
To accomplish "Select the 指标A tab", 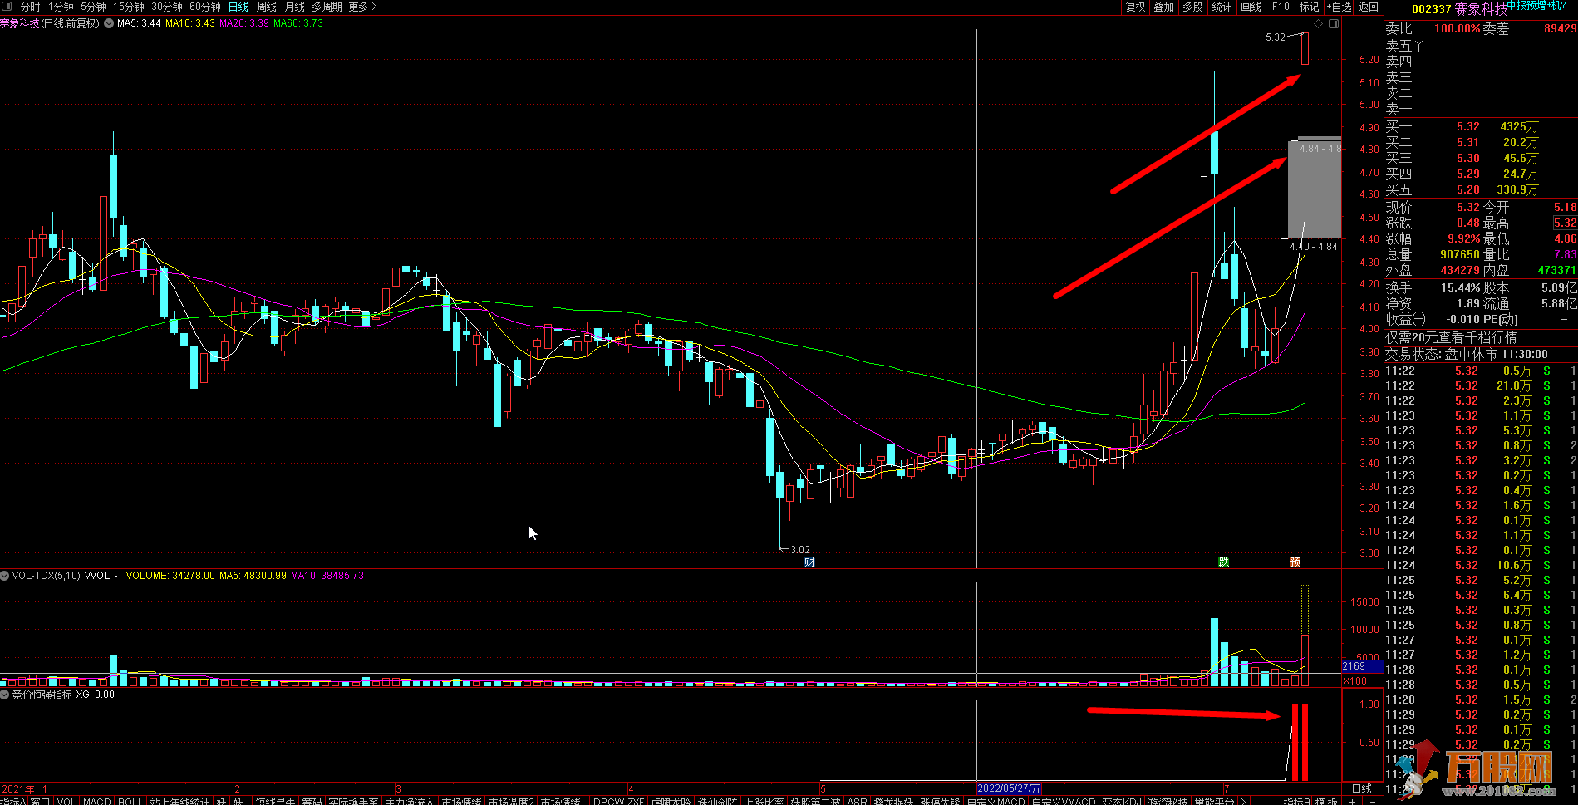I will pyautogui.click(x=13, y=801).
